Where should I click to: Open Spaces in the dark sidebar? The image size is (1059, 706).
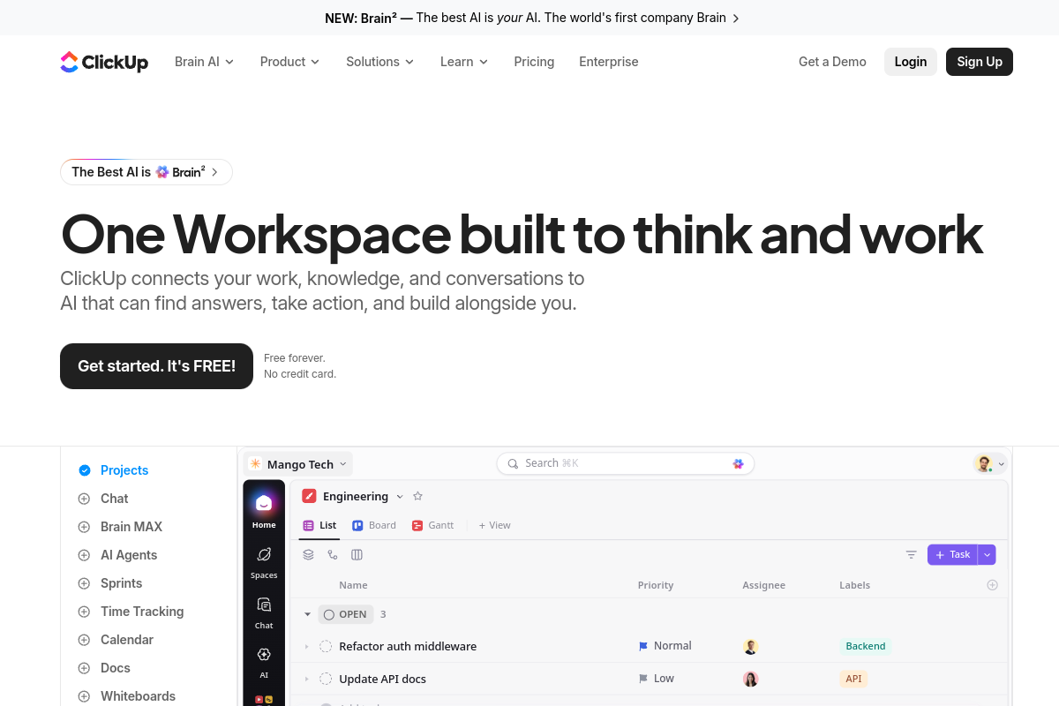pyautogui.click(x=264, y=562)
